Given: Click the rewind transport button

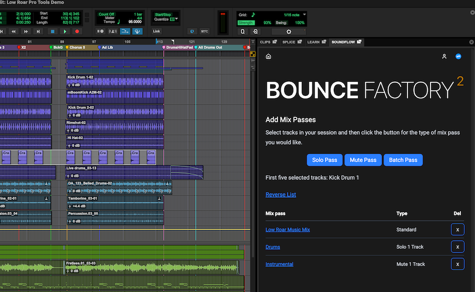Looking at the screenshot, I should [x=13, y=32].
